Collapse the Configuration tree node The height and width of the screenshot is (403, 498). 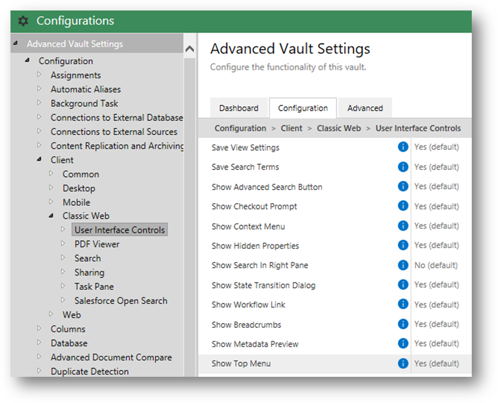tap(28, 60)
